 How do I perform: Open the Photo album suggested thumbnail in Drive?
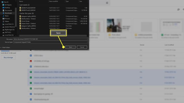[x=119, y=25]
